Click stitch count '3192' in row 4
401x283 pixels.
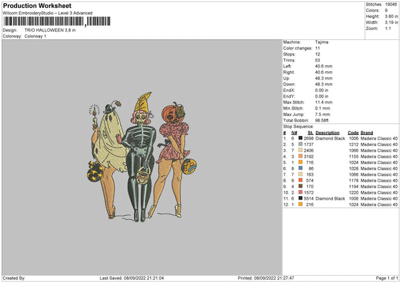[x=309, y=156]
